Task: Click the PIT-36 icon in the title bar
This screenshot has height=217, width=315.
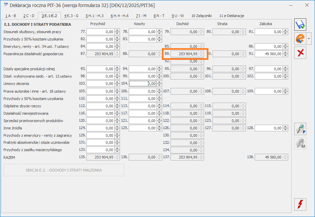Action: click(6, 5)
